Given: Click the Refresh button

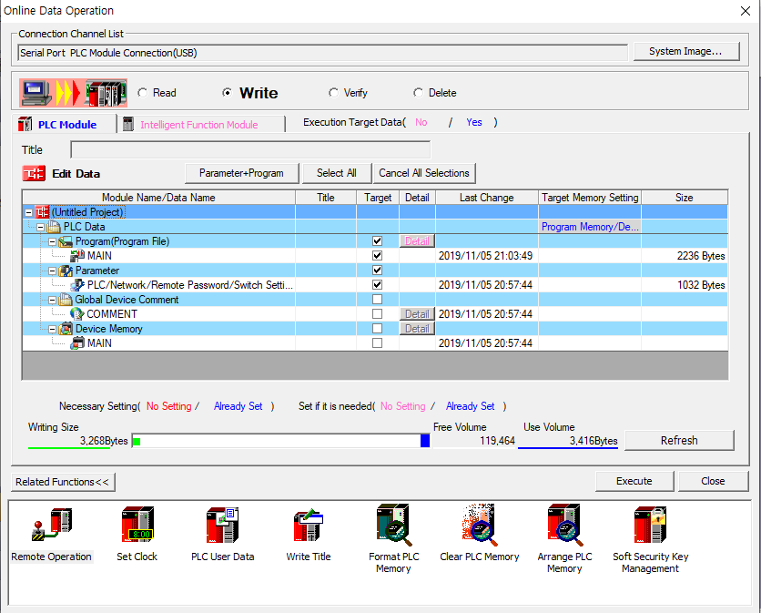Looking at the screenshot, I should [678, 441].
